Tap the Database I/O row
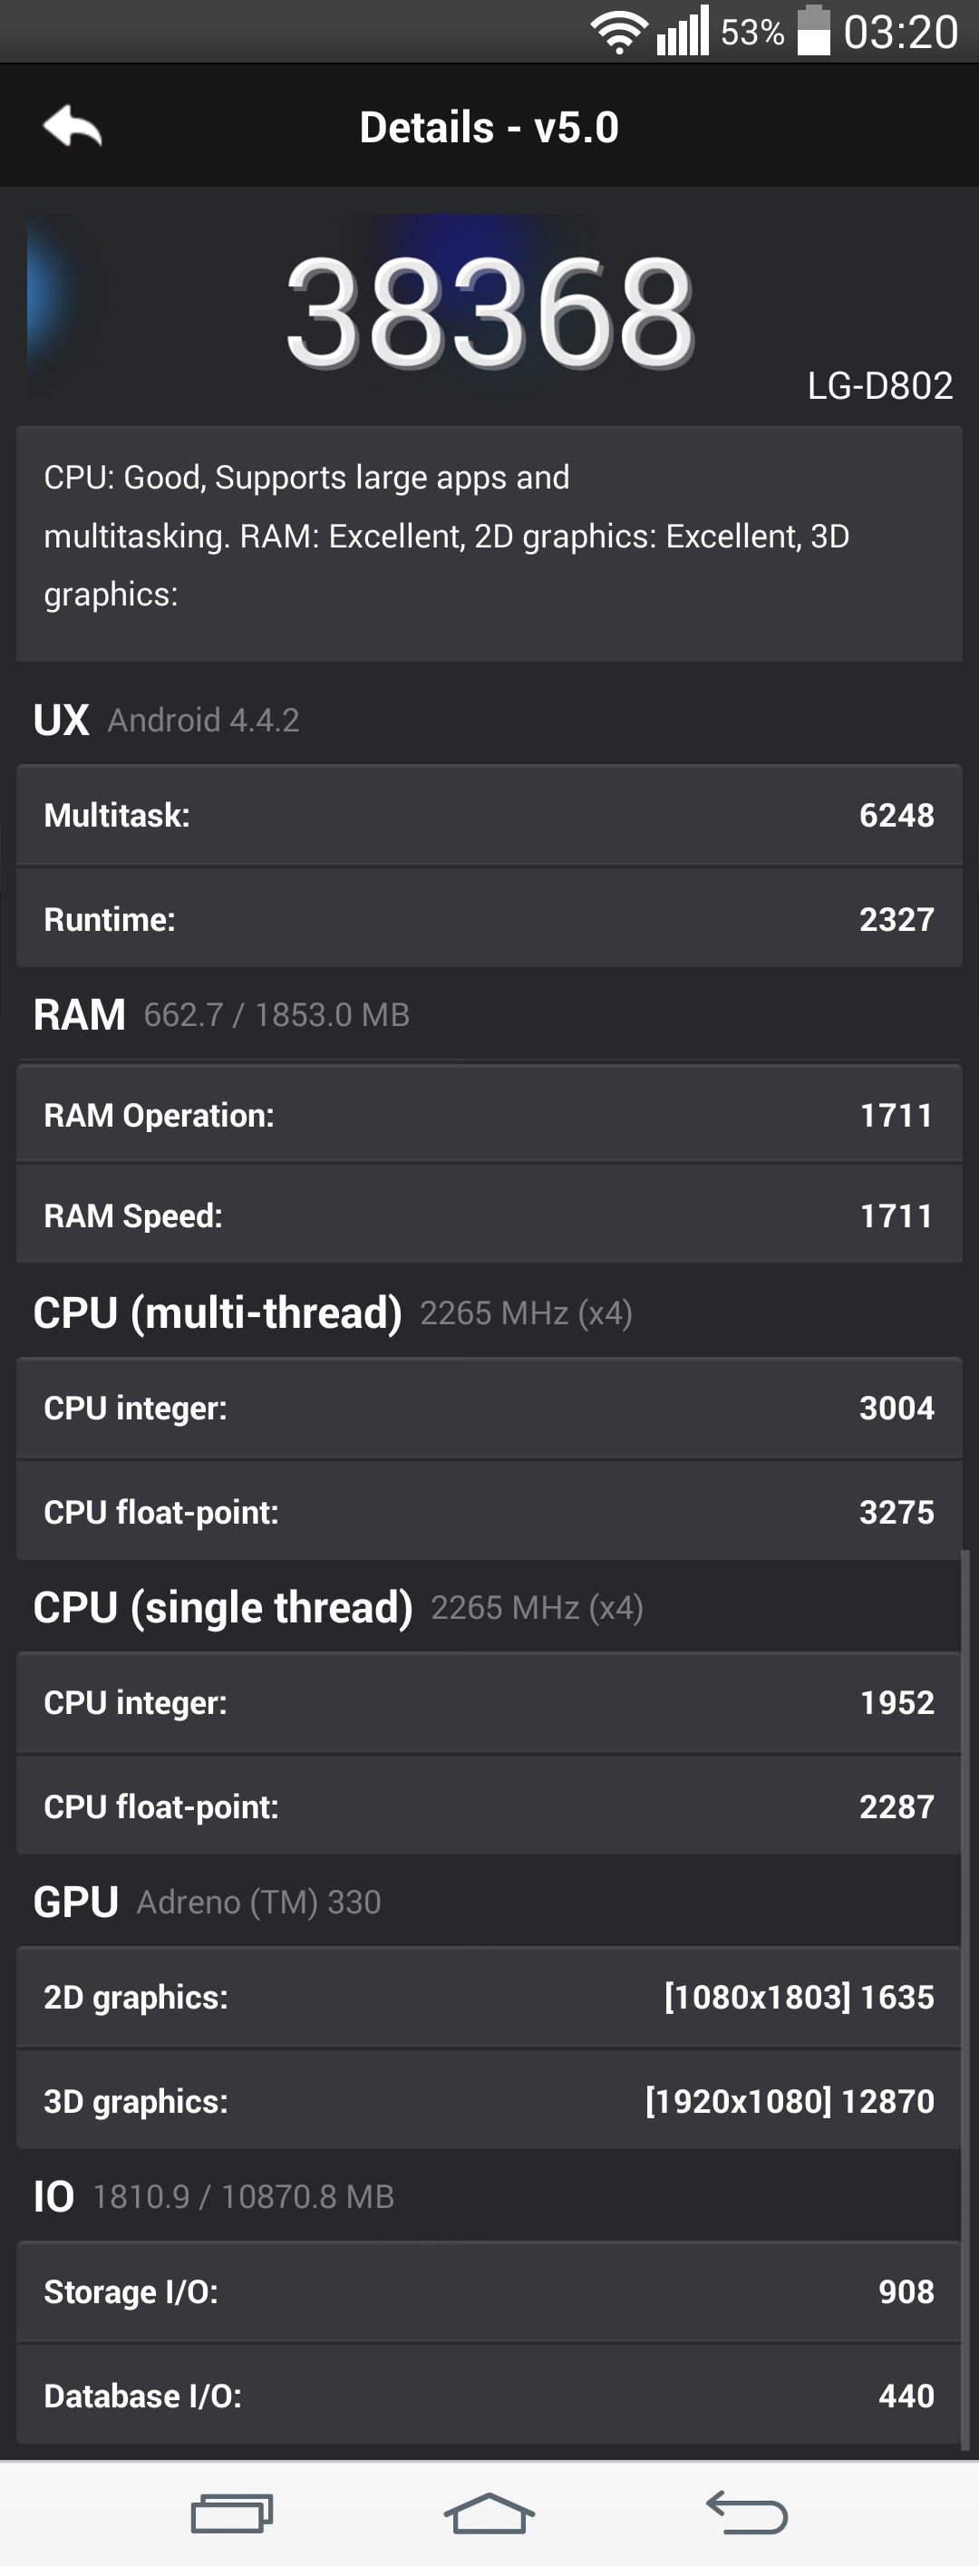Viewport: 979px width, 2566px height. pyautogui.click(x=489, y=2395)
